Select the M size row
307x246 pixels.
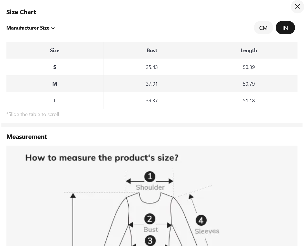152,84
